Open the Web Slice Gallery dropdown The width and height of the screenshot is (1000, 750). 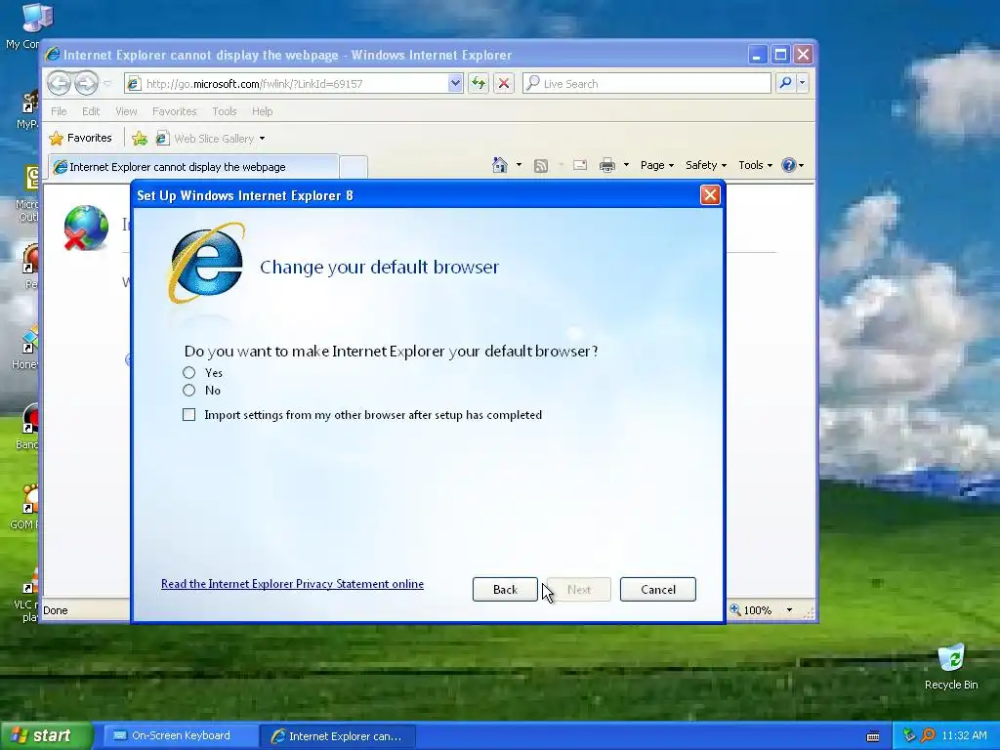pos(262,139)
